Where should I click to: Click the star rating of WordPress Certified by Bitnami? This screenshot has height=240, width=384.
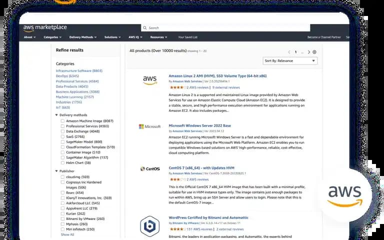[178, 229]
